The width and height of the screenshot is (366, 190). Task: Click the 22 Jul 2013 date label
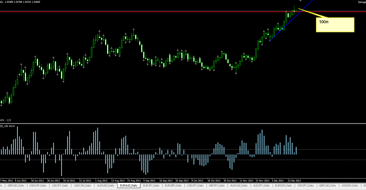(x=85, y=180)
